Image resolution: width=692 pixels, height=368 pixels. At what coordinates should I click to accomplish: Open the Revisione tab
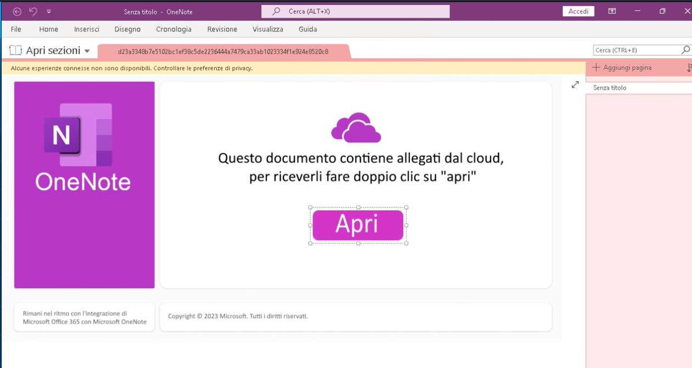[222, 29]
